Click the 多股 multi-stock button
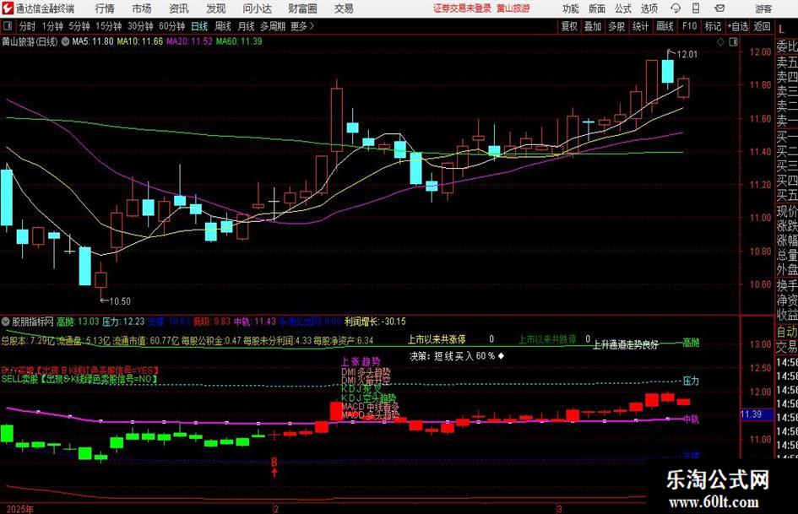 coord(616,26)
